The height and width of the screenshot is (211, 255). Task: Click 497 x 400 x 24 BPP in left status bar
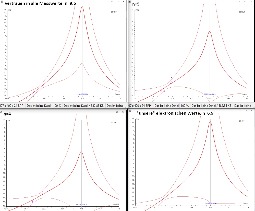click(x=12, y=106)
